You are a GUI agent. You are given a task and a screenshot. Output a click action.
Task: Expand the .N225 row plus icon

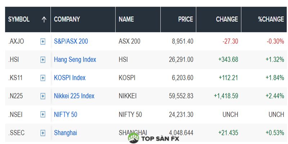pos(43,96)
